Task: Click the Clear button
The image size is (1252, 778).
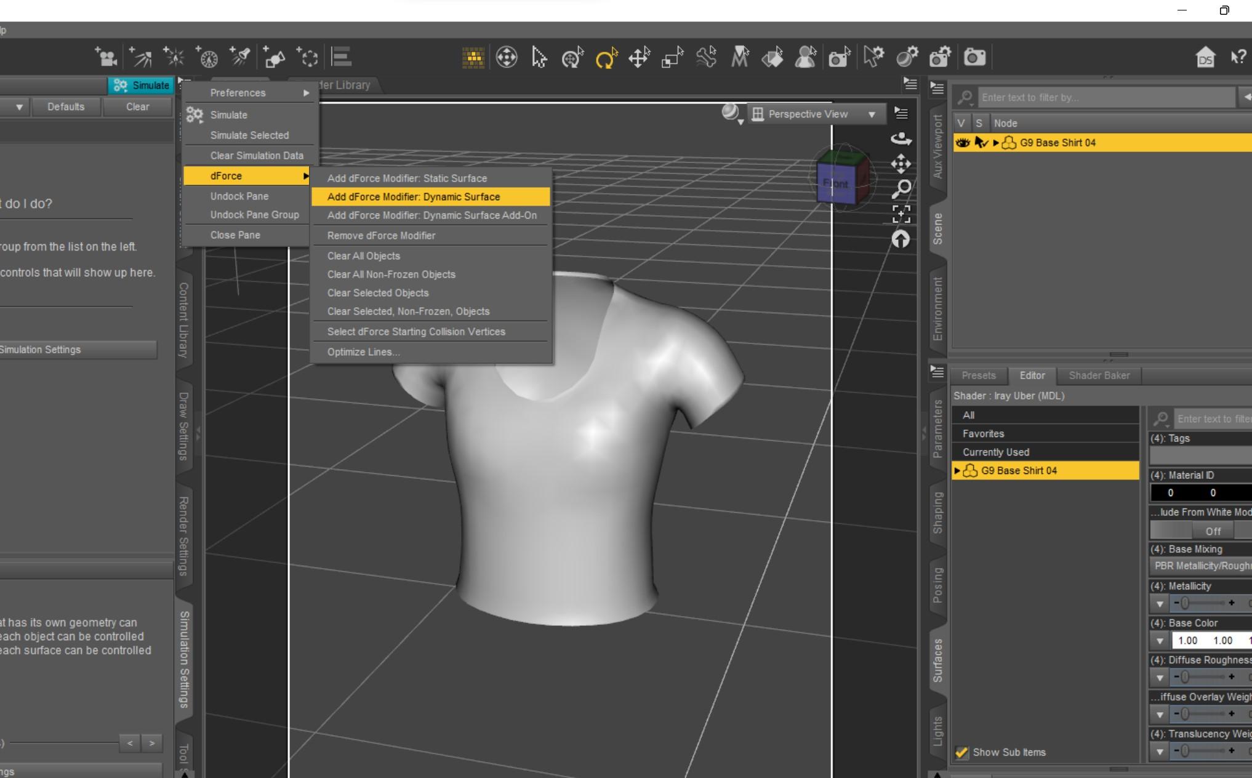Action: (x=137, y=107)
